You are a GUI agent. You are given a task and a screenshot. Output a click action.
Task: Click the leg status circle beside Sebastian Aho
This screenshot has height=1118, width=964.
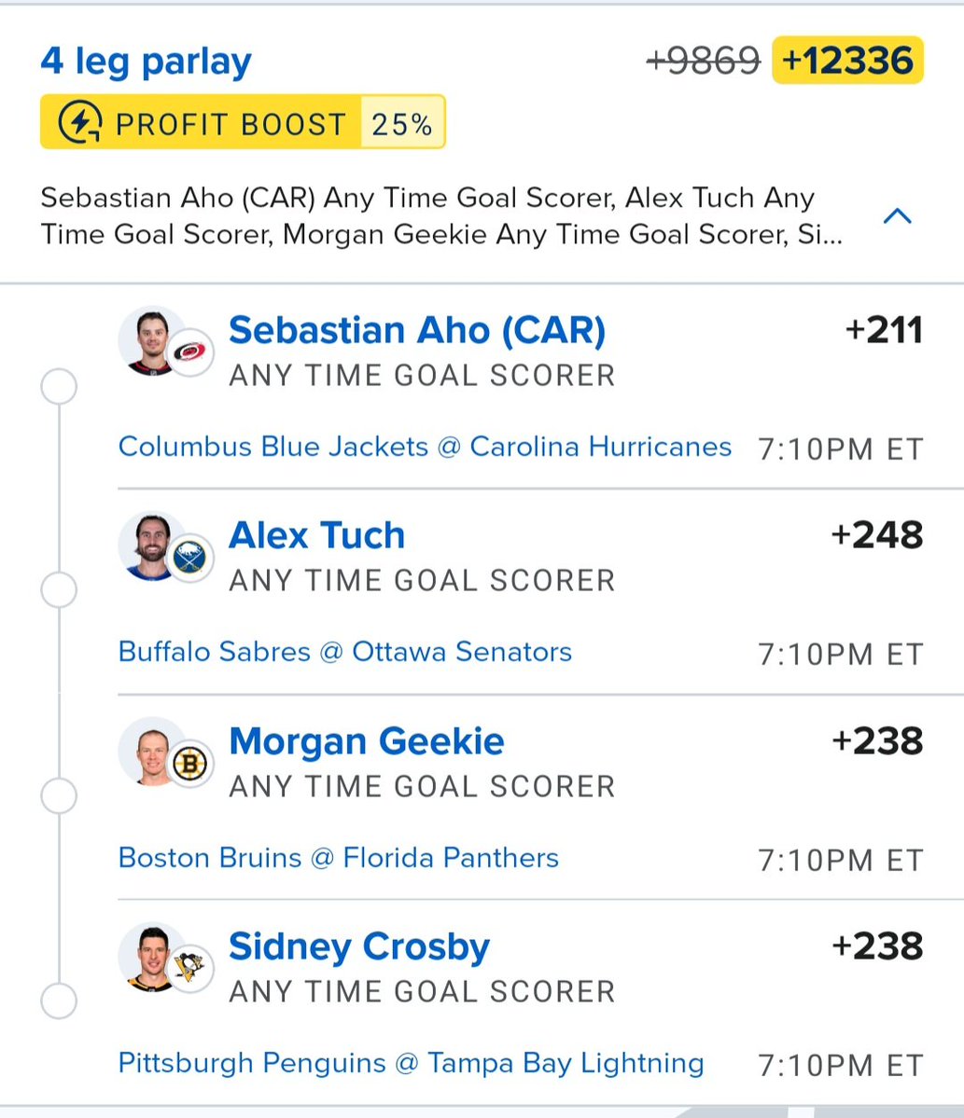click(x=59, y=386)
